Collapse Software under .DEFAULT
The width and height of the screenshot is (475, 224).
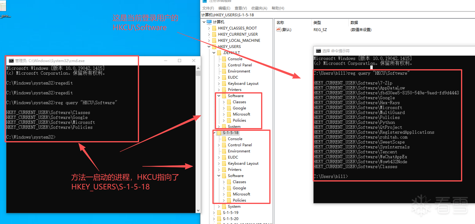click(219, 96)
